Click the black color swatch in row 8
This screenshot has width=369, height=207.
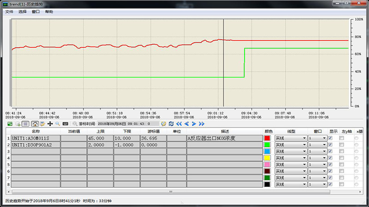point(267,184)
